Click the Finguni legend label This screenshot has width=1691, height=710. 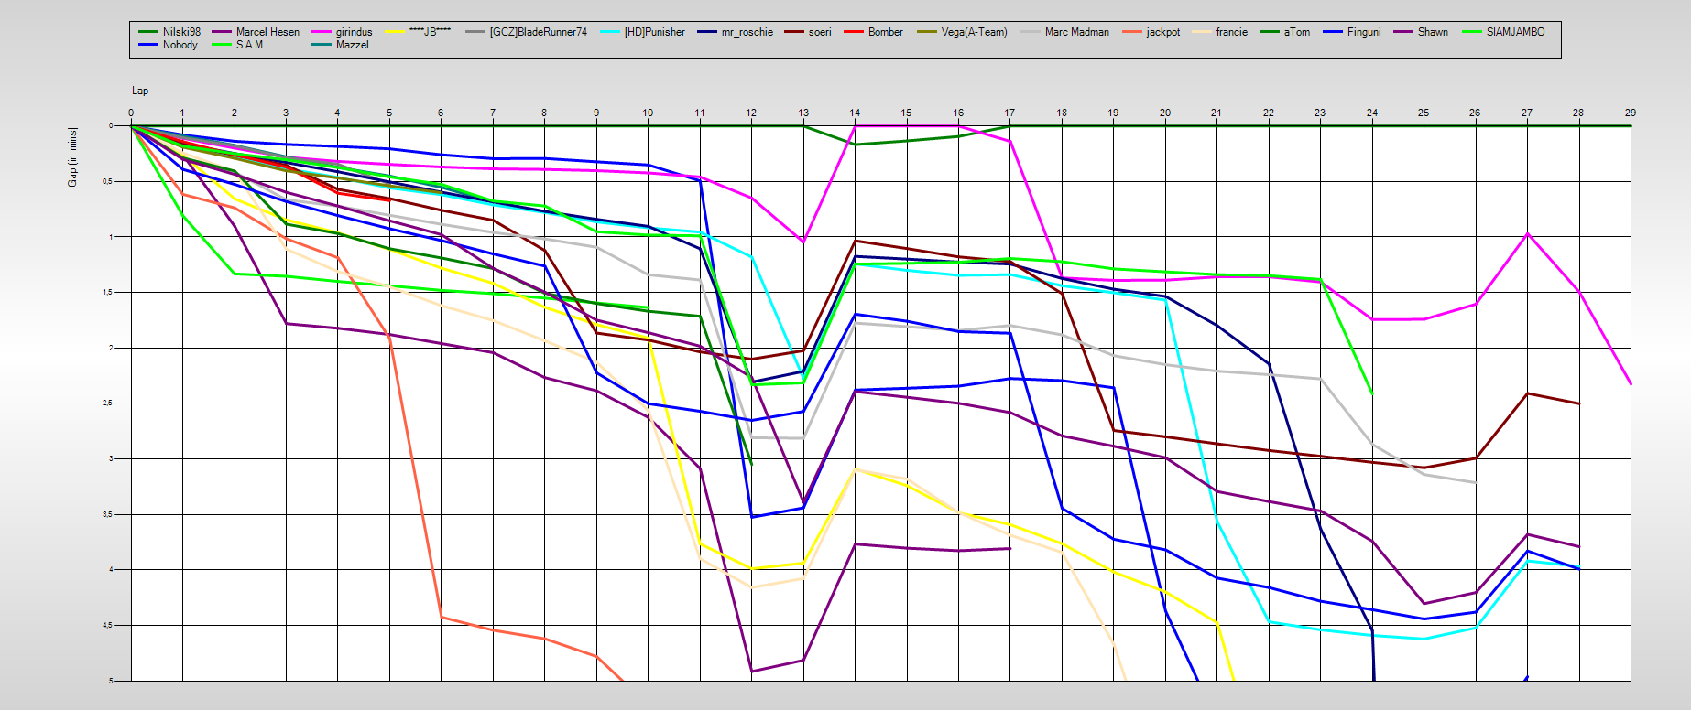[1363, 32]
